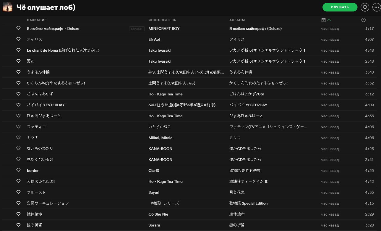Select track title 恋愛サーキュレーション
Image resolution: width=381 pixels, height=231 pixels.
(48, 203)
